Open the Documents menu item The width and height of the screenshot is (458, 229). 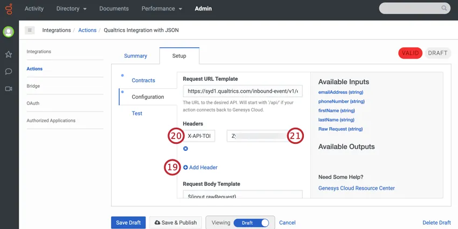pos(114,9)
